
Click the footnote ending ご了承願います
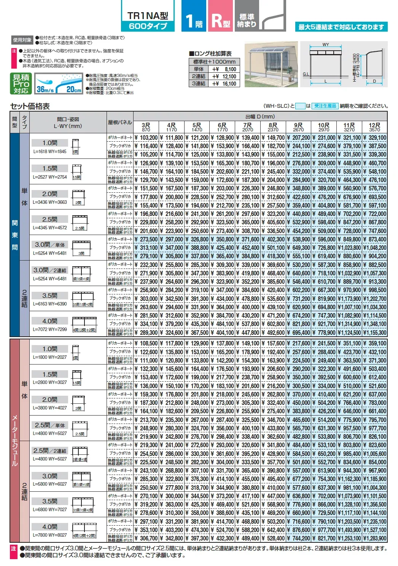[x=103, y=555]
